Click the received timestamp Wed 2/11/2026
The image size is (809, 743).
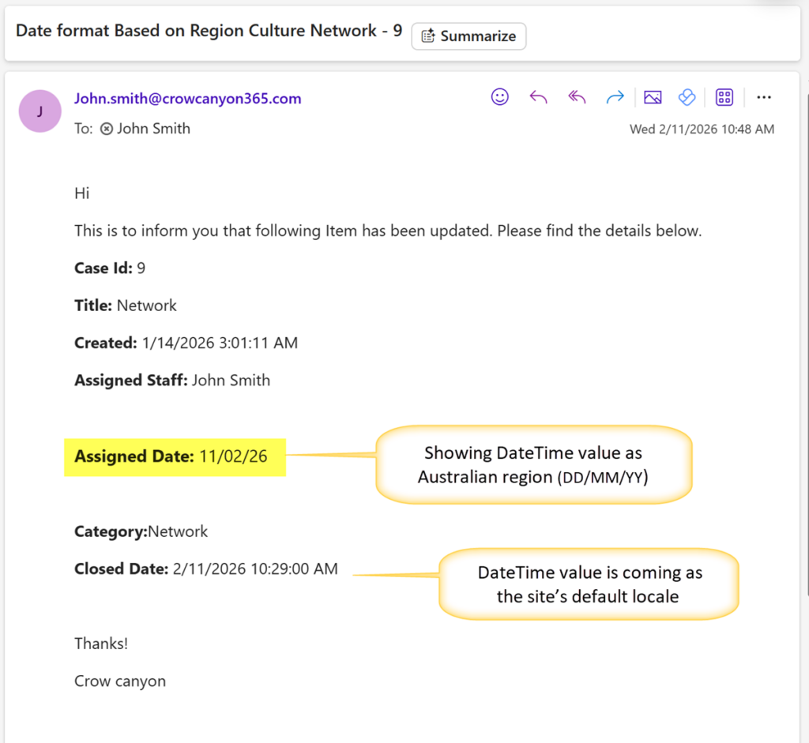[701, 129]
